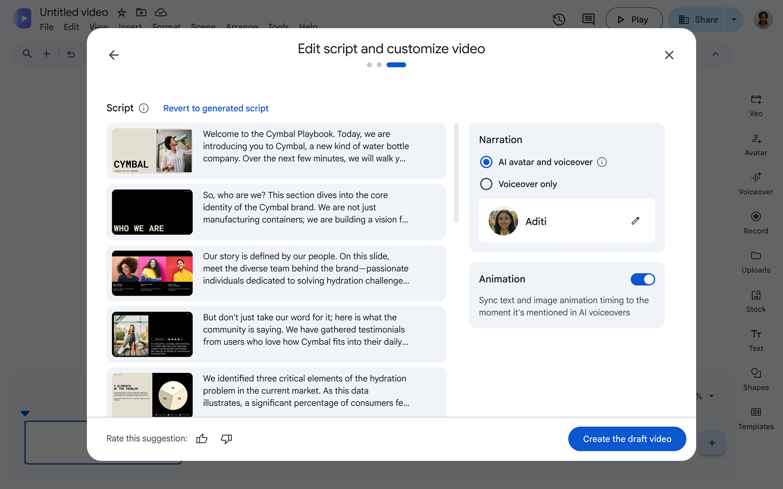Go back using the dialog's left arrow
This screenshot has width=783, height=489.
114,55
